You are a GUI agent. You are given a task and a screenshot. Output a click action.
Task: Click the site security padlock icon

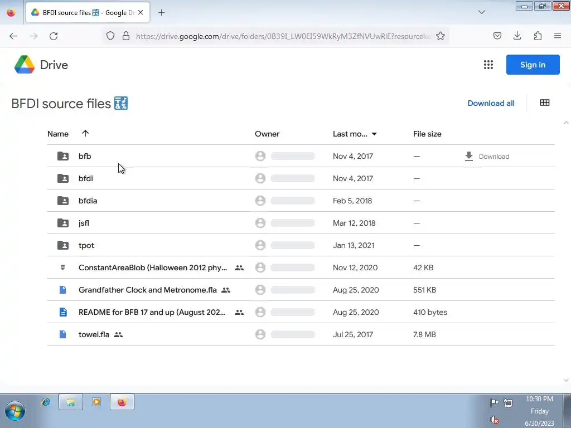point(126,36)
